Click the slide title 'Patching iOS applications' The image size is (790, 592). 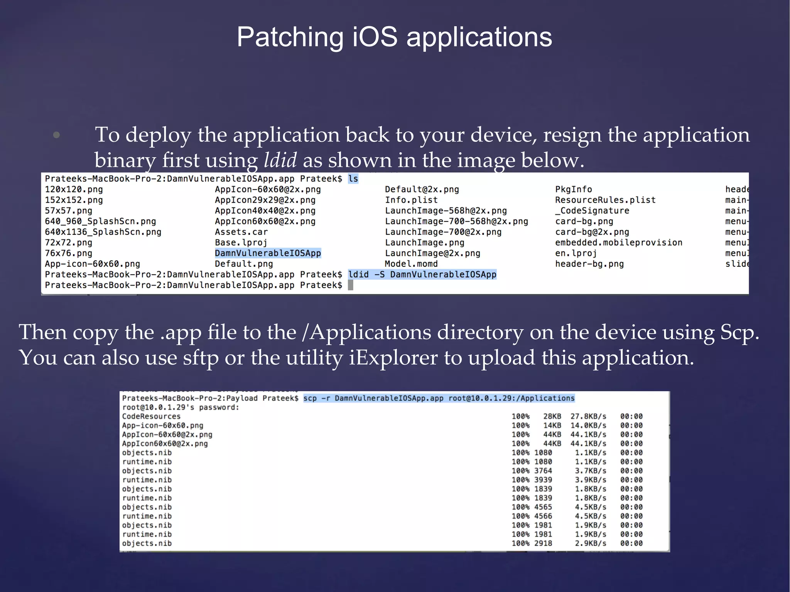pos(394,37)
